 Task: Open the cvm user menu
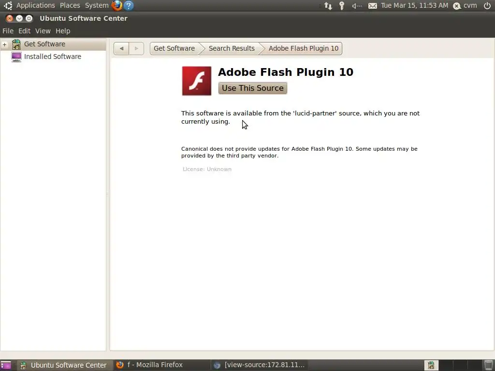click(465, 6)
